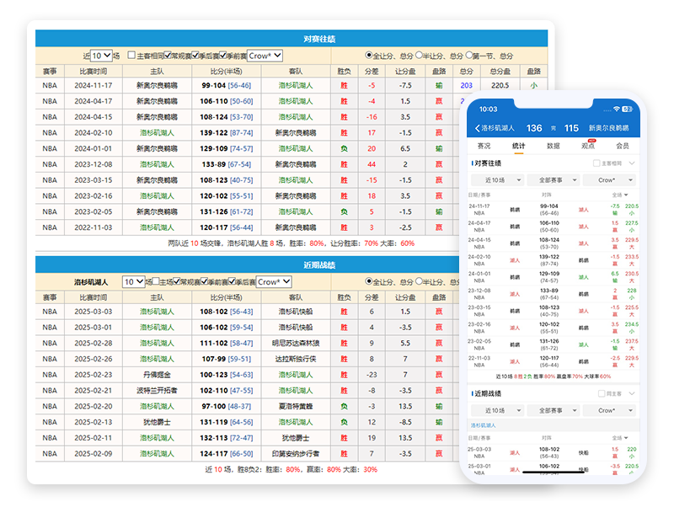Click the 让分盘 column header in 对赛往绩
Viewport: 674px width, 518px height.
pyautogui.click(x=405, y=72)
